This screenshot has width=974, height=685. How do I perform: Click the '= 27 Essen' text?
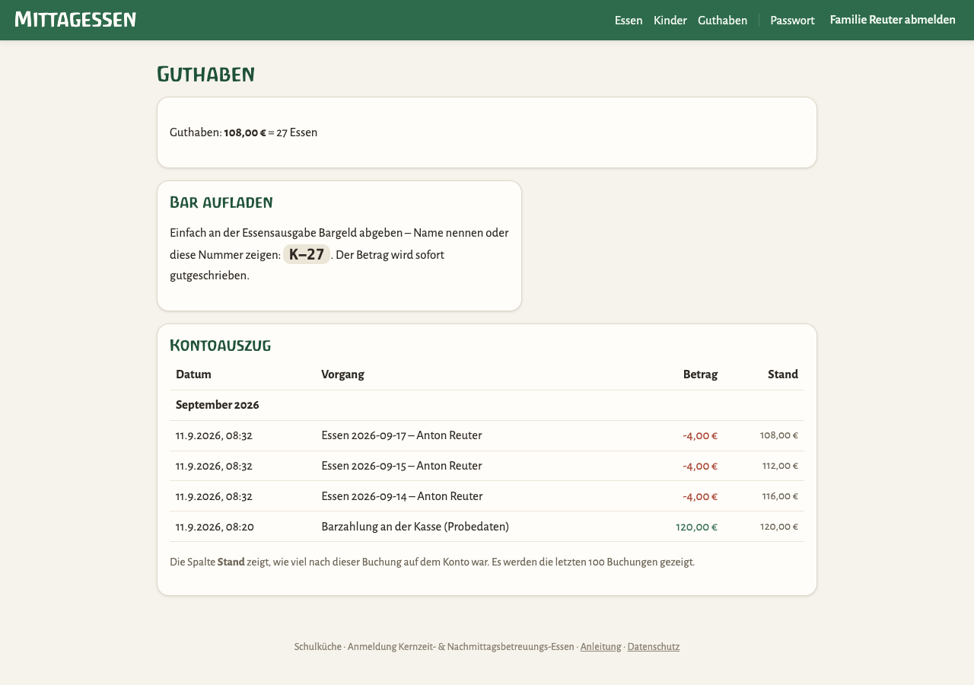(x=293, y=132)
